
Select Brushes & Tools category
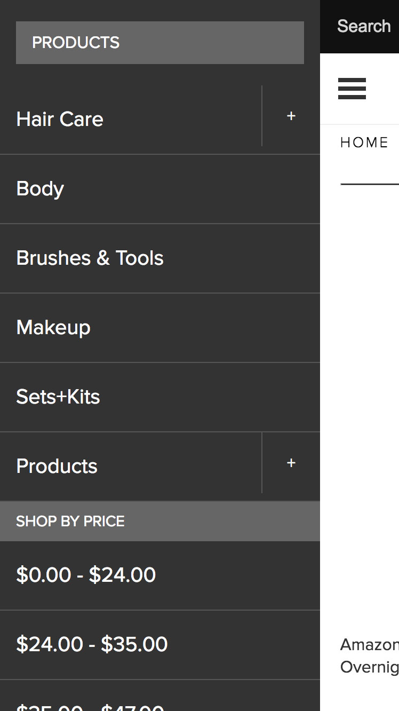90,258
